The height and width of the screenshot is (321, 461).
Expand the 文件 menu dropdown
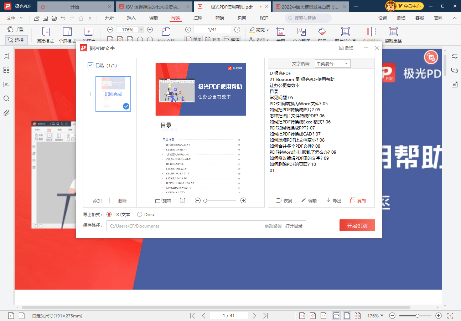click(x=15, y=18)
